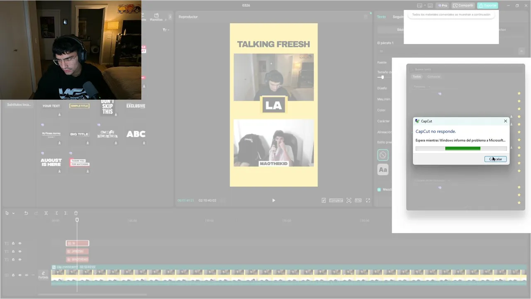Click the Portada cover button

tap(43, 275)
